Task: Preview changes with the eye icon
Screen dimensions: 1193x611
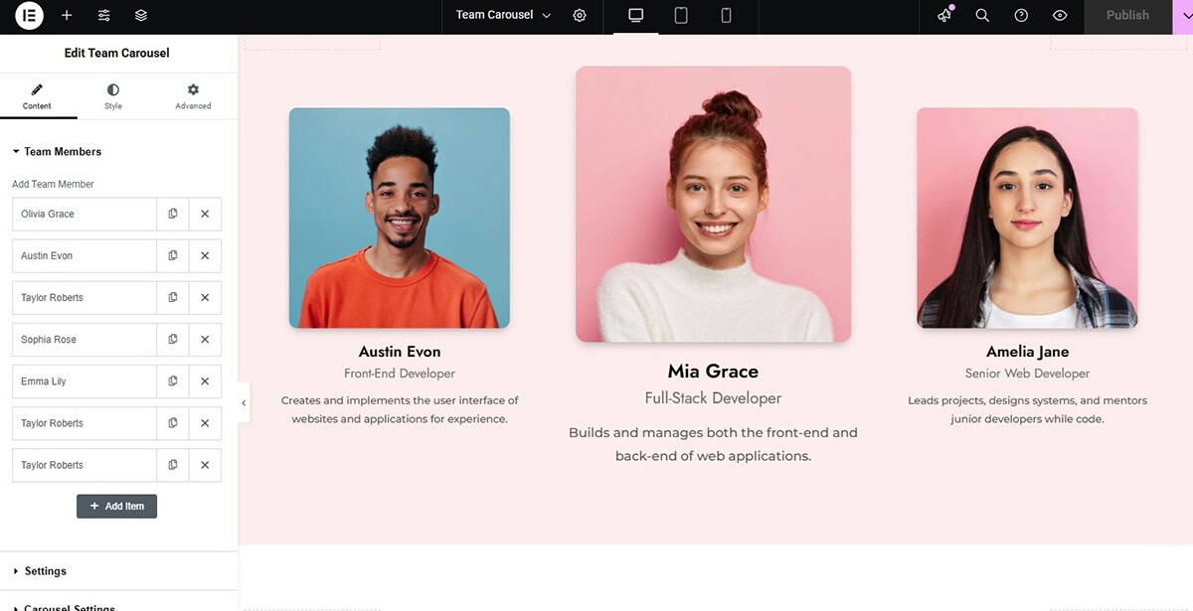Action: (x=1060, y=15)
